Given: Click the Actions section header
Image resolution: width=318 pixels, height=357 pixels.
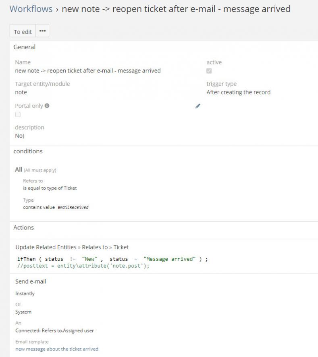Looking at the screenshot, I should (x=24, y=227).
